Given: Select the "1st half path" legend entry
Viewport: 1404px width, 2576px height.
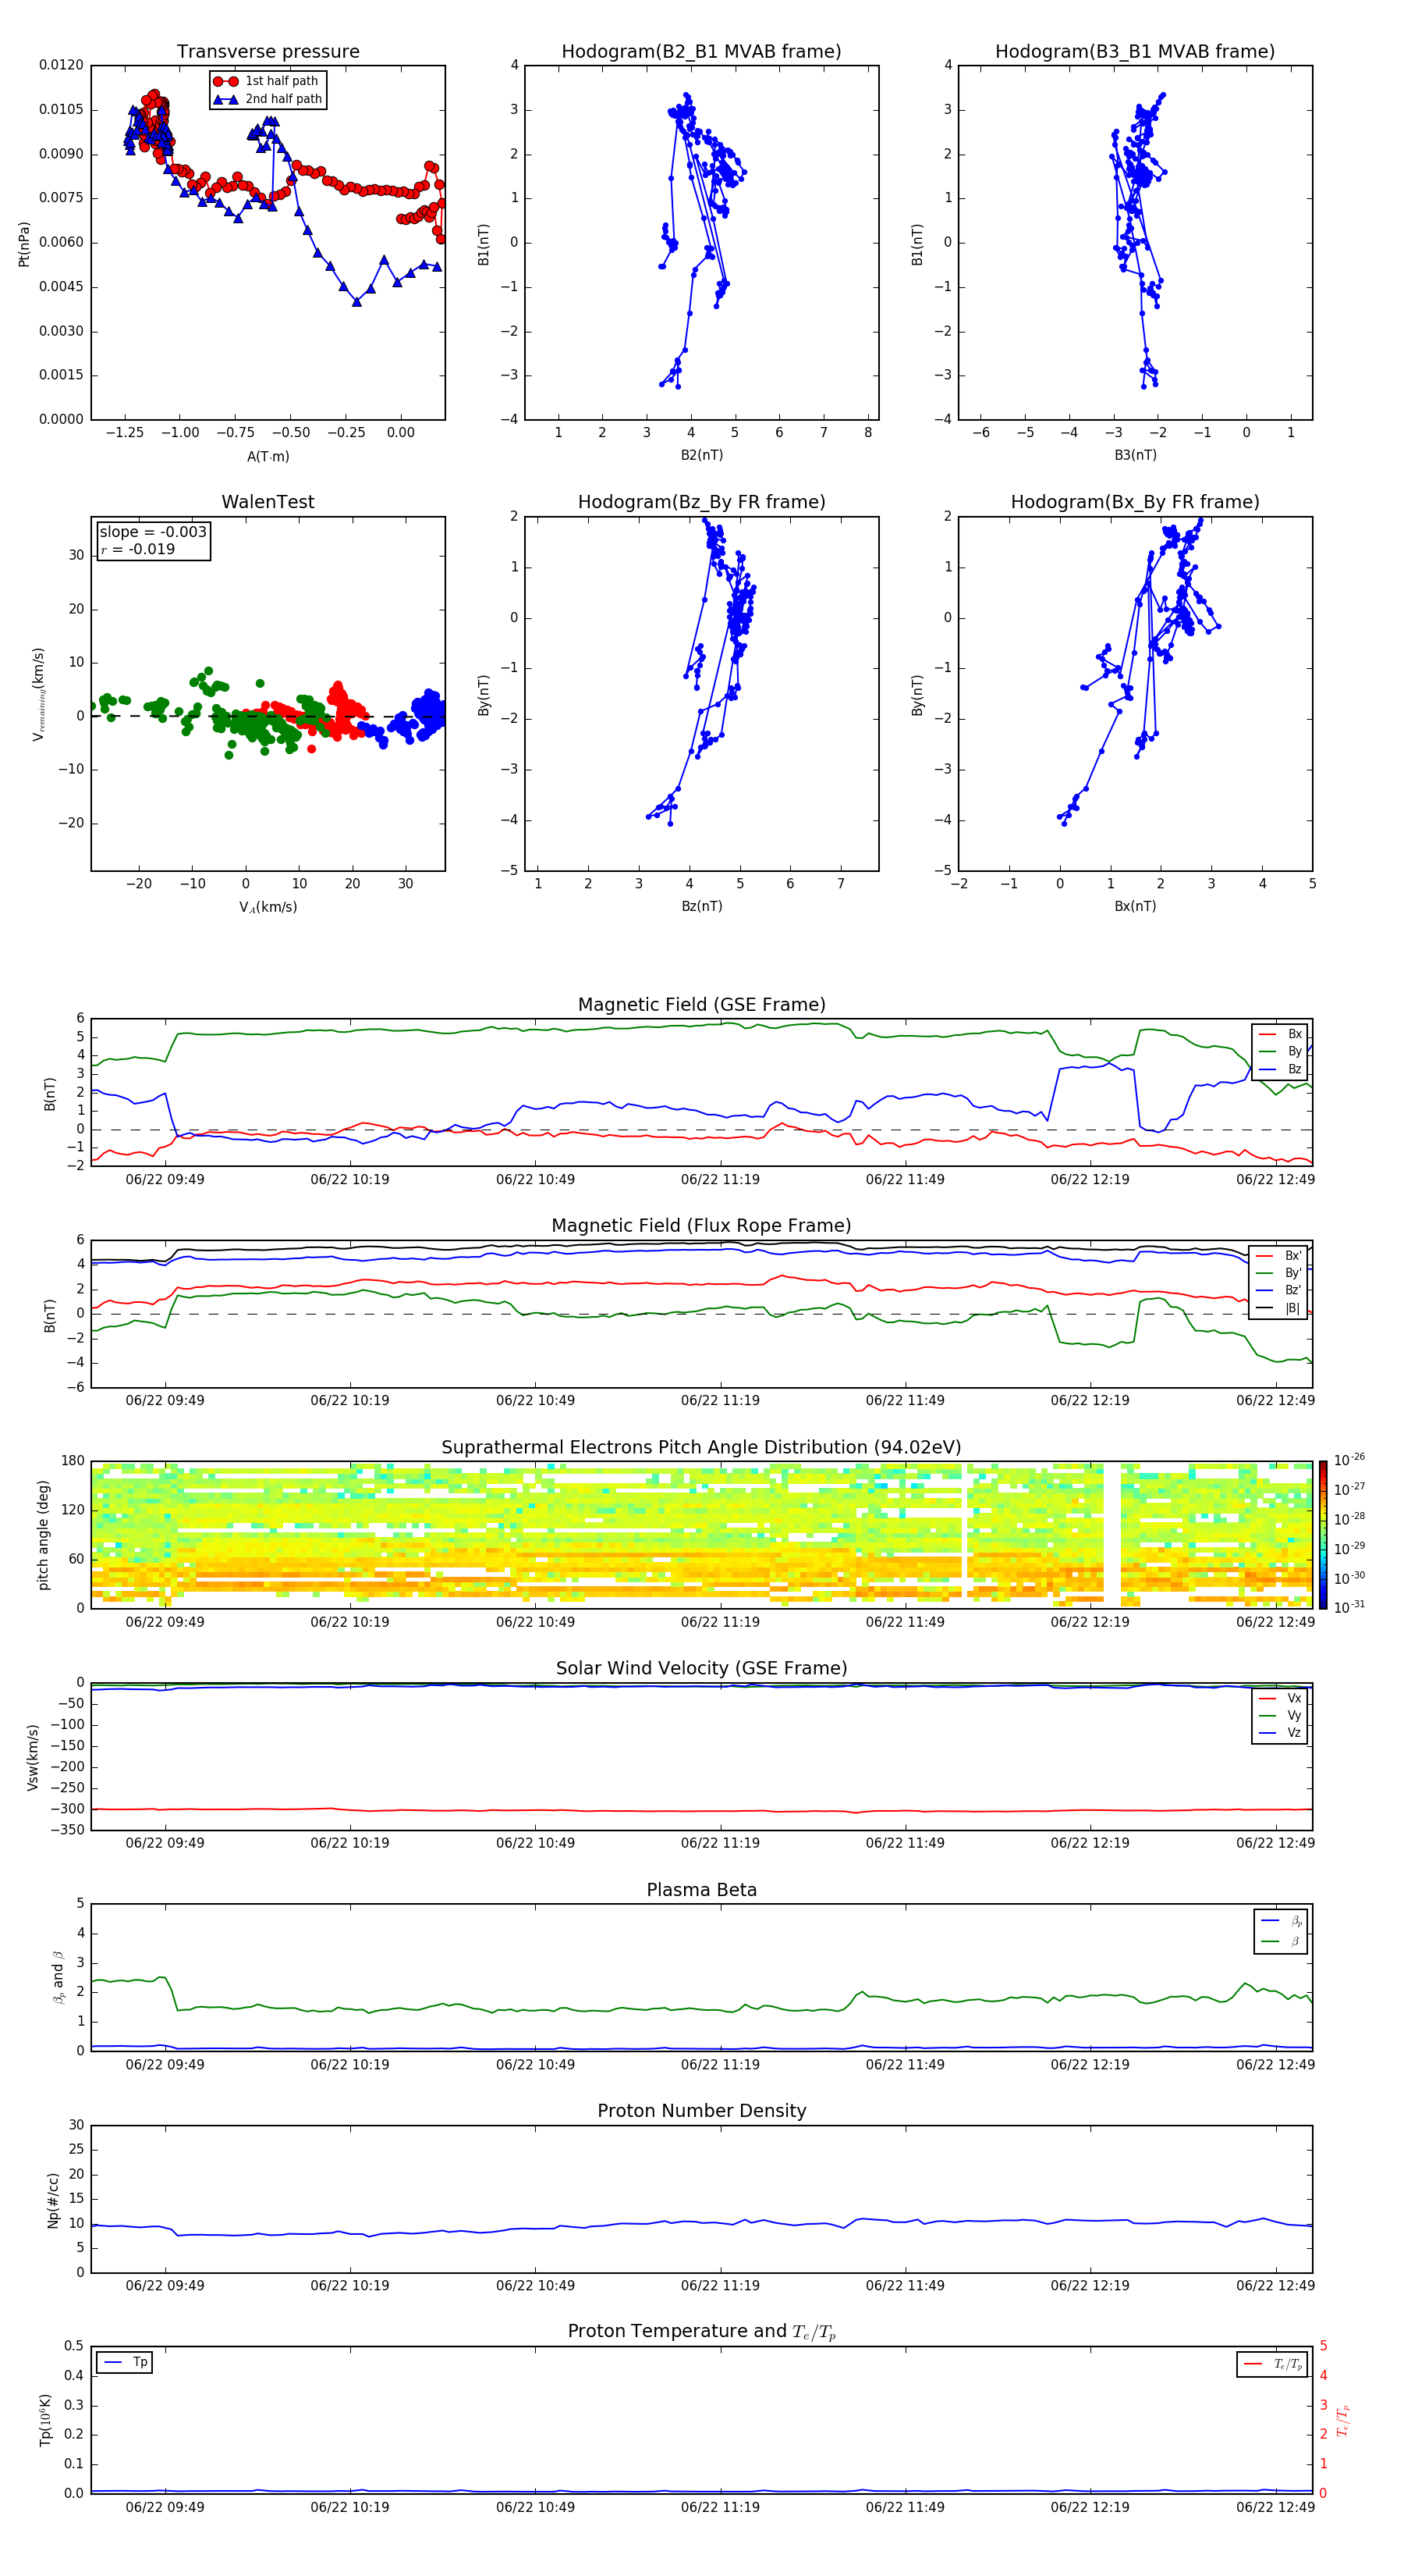Looking at the screenshot, I should click(268, 81).
